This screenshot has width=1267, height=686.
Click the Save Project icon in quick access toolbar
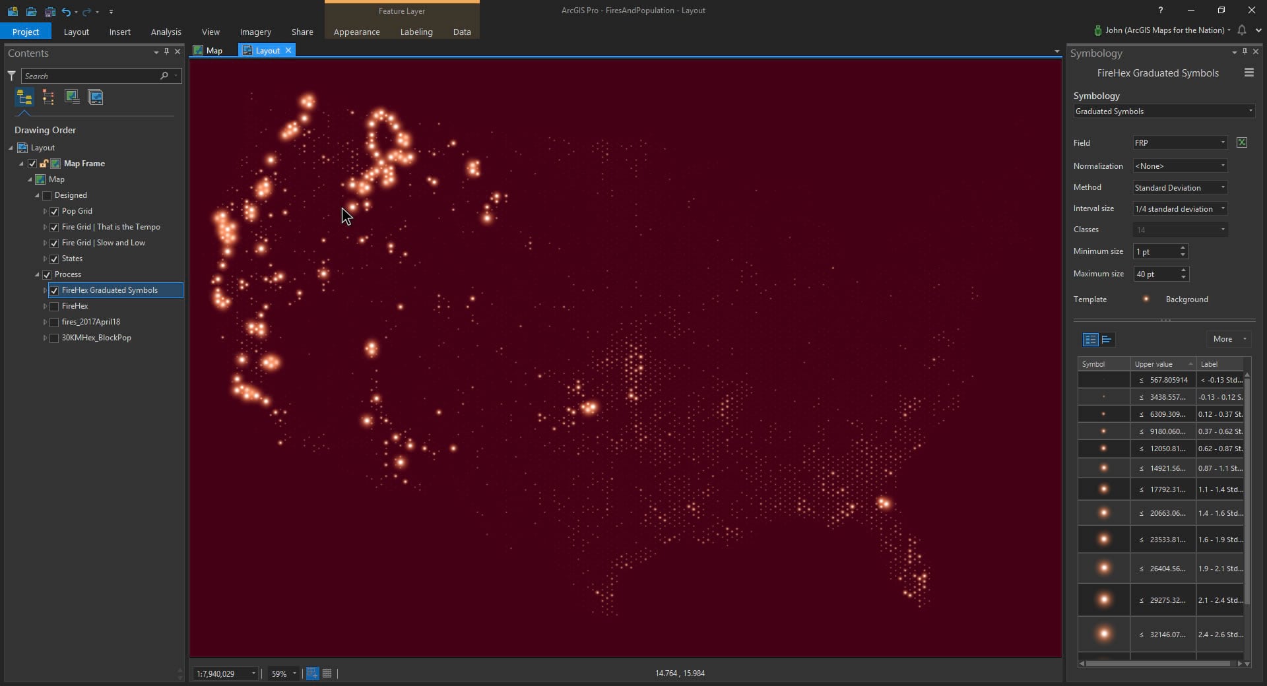49,11
